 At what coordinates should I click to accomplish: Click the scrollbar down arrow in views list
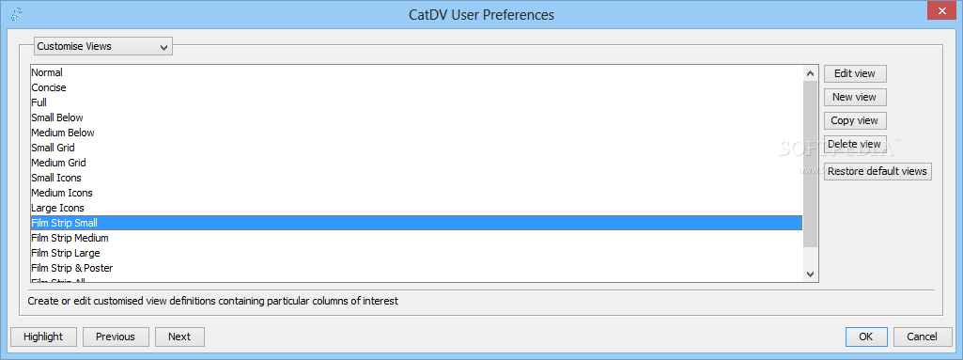(810, 274)
